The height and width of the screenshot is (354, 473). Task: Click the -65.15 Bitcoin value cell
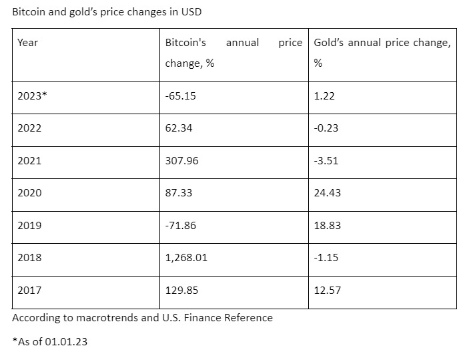tap(180, 96)
